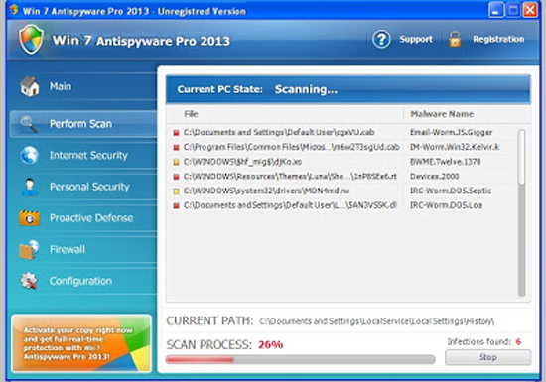This screenshot has width=546, height=382.
Task: Click the globe icon beside Internet Security
Action: (x=29, y=155)
